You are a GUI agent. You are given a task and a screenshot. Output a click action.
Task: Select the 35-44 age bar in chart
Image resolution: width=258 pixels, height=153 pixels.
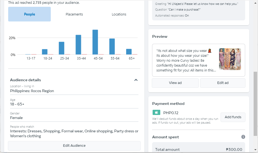(x=78, y=45)
